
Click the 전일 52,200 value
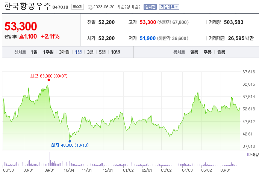tap(106, 22)
